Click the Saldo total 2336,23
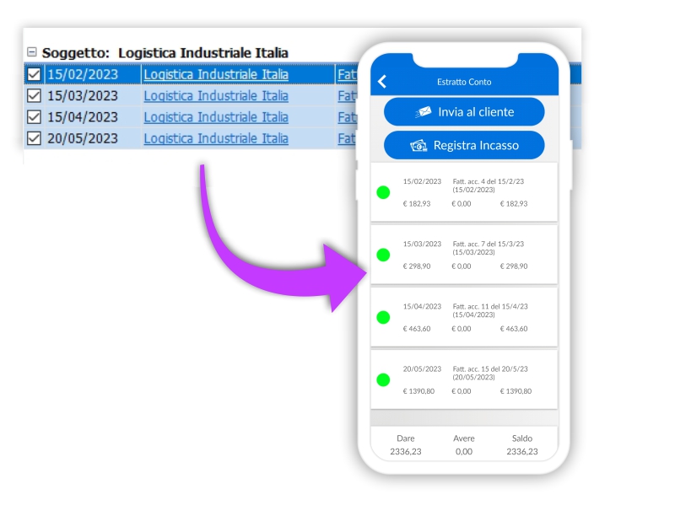This screenshot has height=516, width=675. coord(521,452)
